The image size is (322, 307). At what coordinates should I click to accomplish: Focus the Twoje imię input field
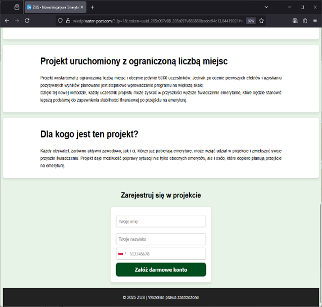[161, 222]
